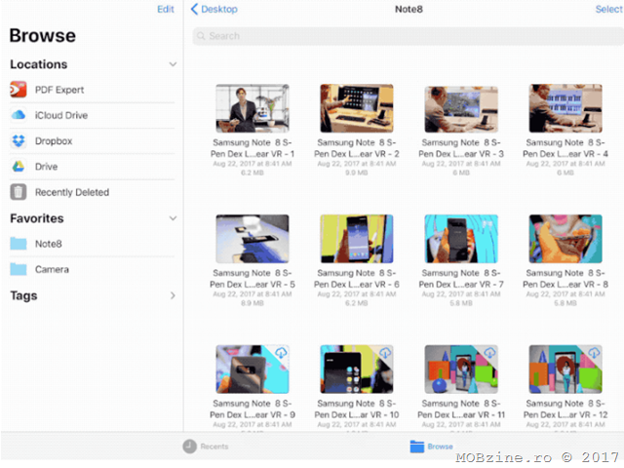Select the Note8 favorite label
This screenshot has height=468, width=624.
click(49, 244)
